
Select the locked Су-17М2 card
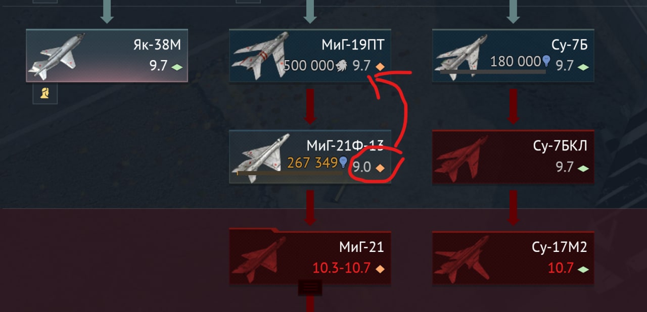(x=513, y=257)
